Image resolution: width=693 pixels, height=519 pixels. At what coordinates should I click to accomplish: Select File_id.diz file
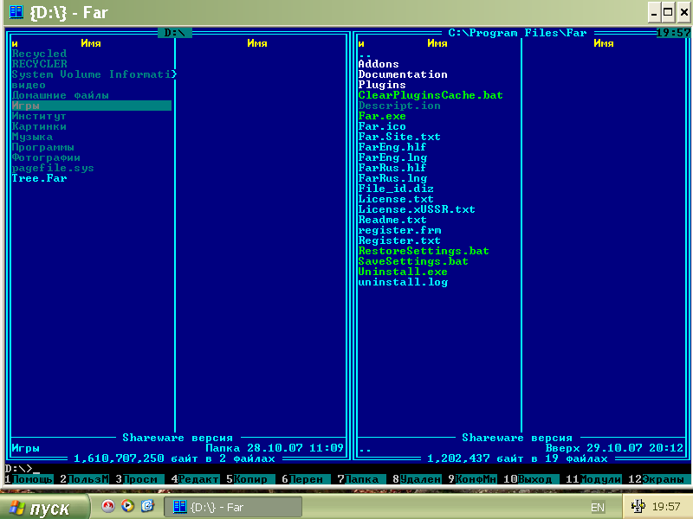396,189
